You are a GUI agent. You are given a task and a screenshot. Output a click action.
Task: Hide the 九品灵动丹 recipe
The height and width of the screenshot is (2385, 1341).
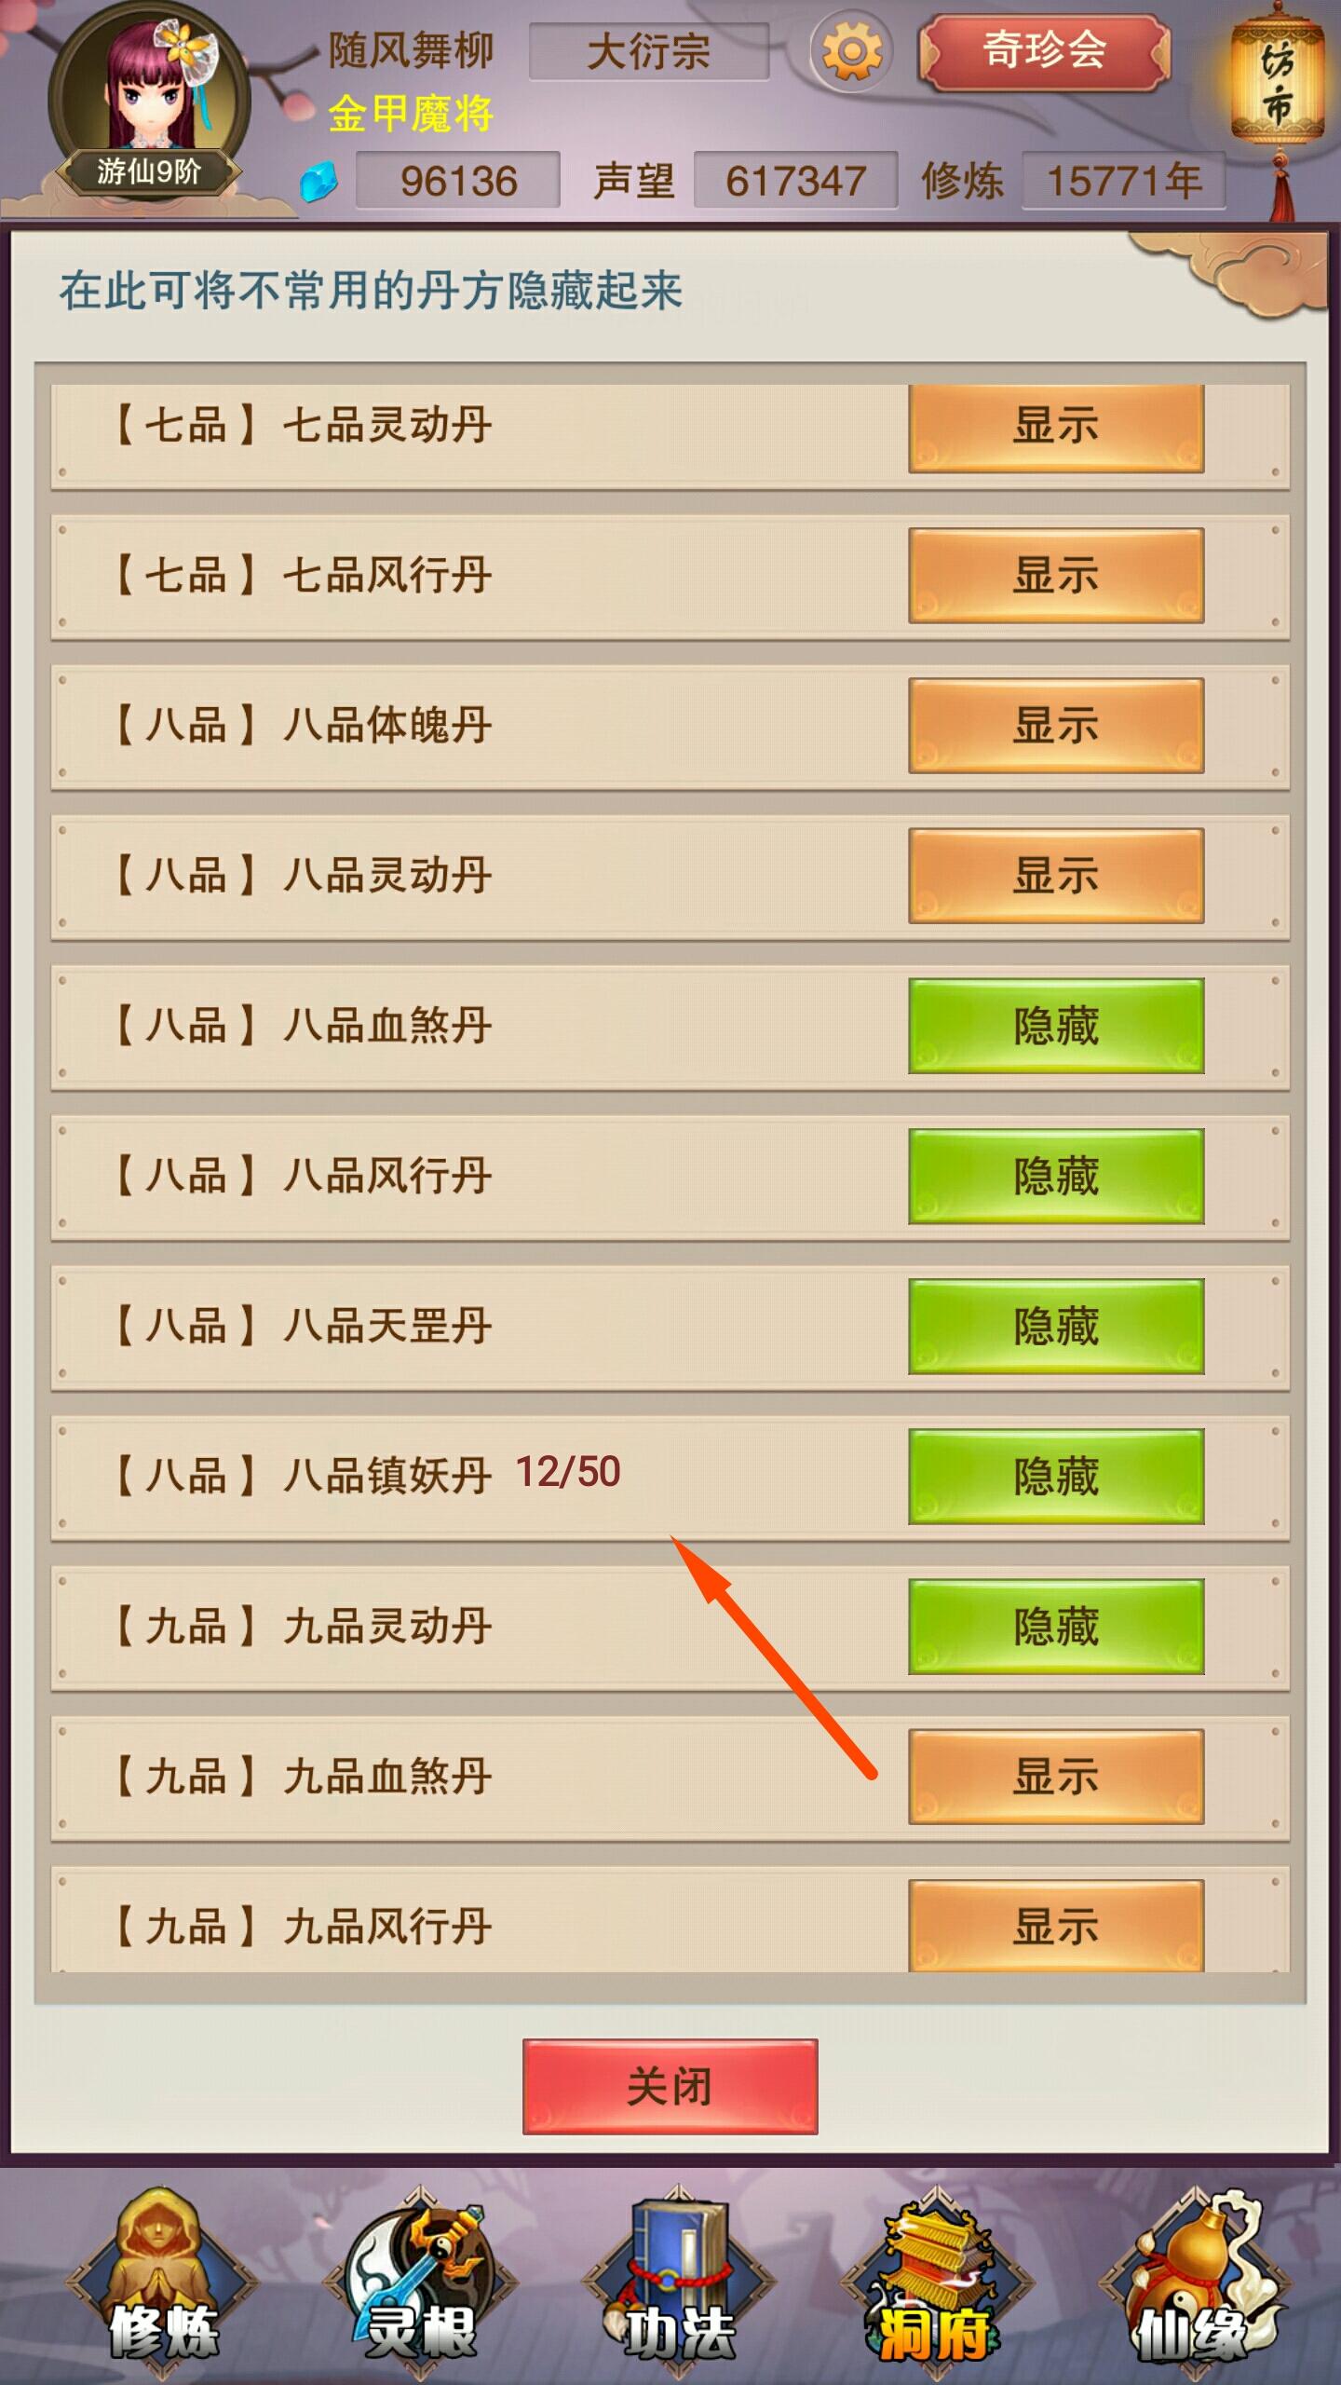[1056, 1627]
